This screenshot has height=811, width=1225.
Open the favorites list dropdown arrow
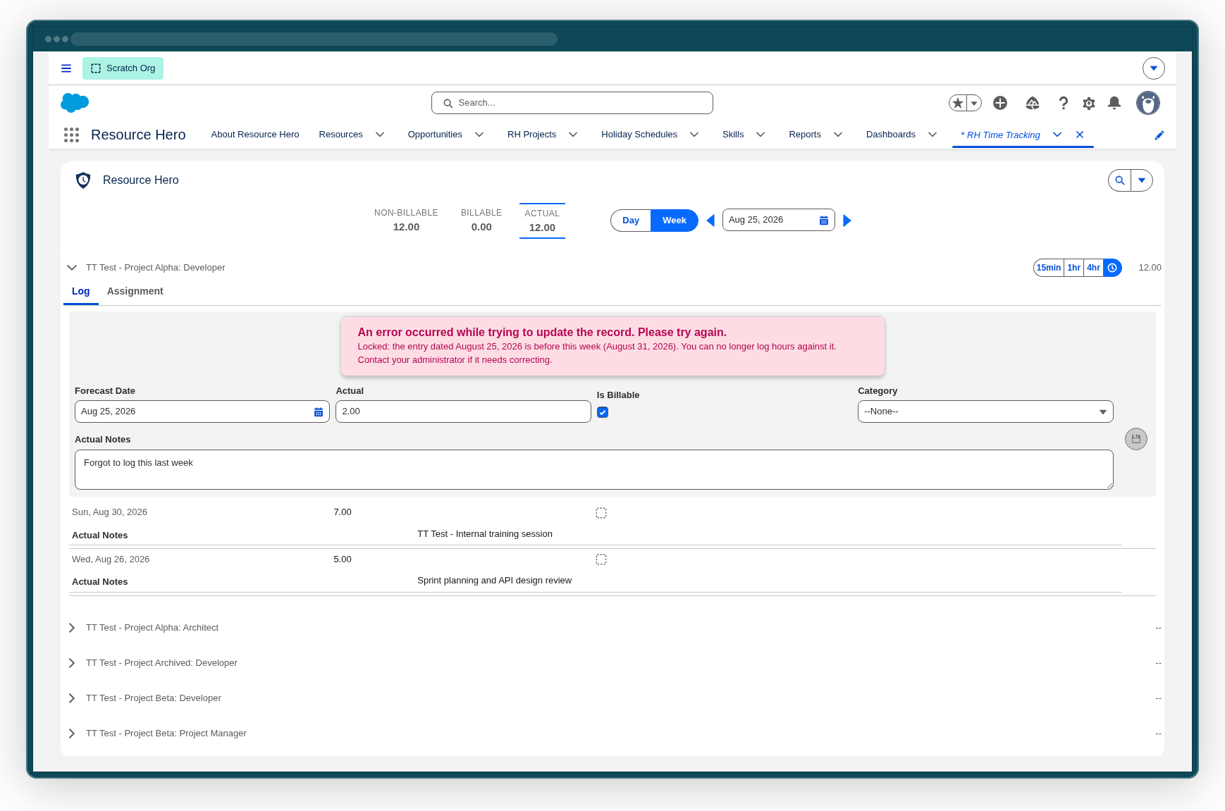click(x=974, y=103)
